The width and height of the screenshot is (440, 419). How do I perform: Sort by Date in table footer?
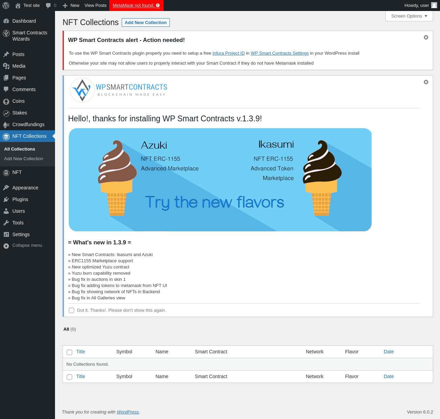(x=389, y=376)
